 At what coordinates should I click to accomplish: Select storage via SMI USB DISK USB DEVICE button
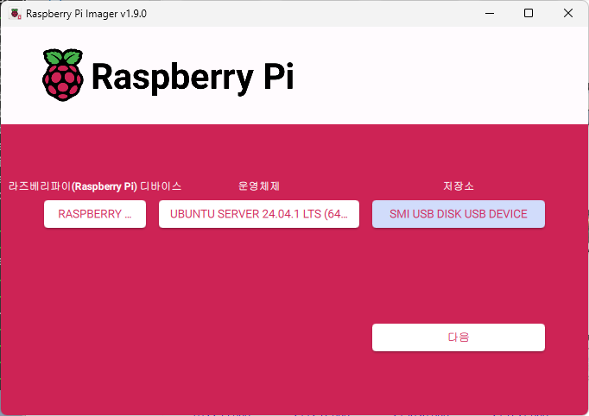click(459, 214)
